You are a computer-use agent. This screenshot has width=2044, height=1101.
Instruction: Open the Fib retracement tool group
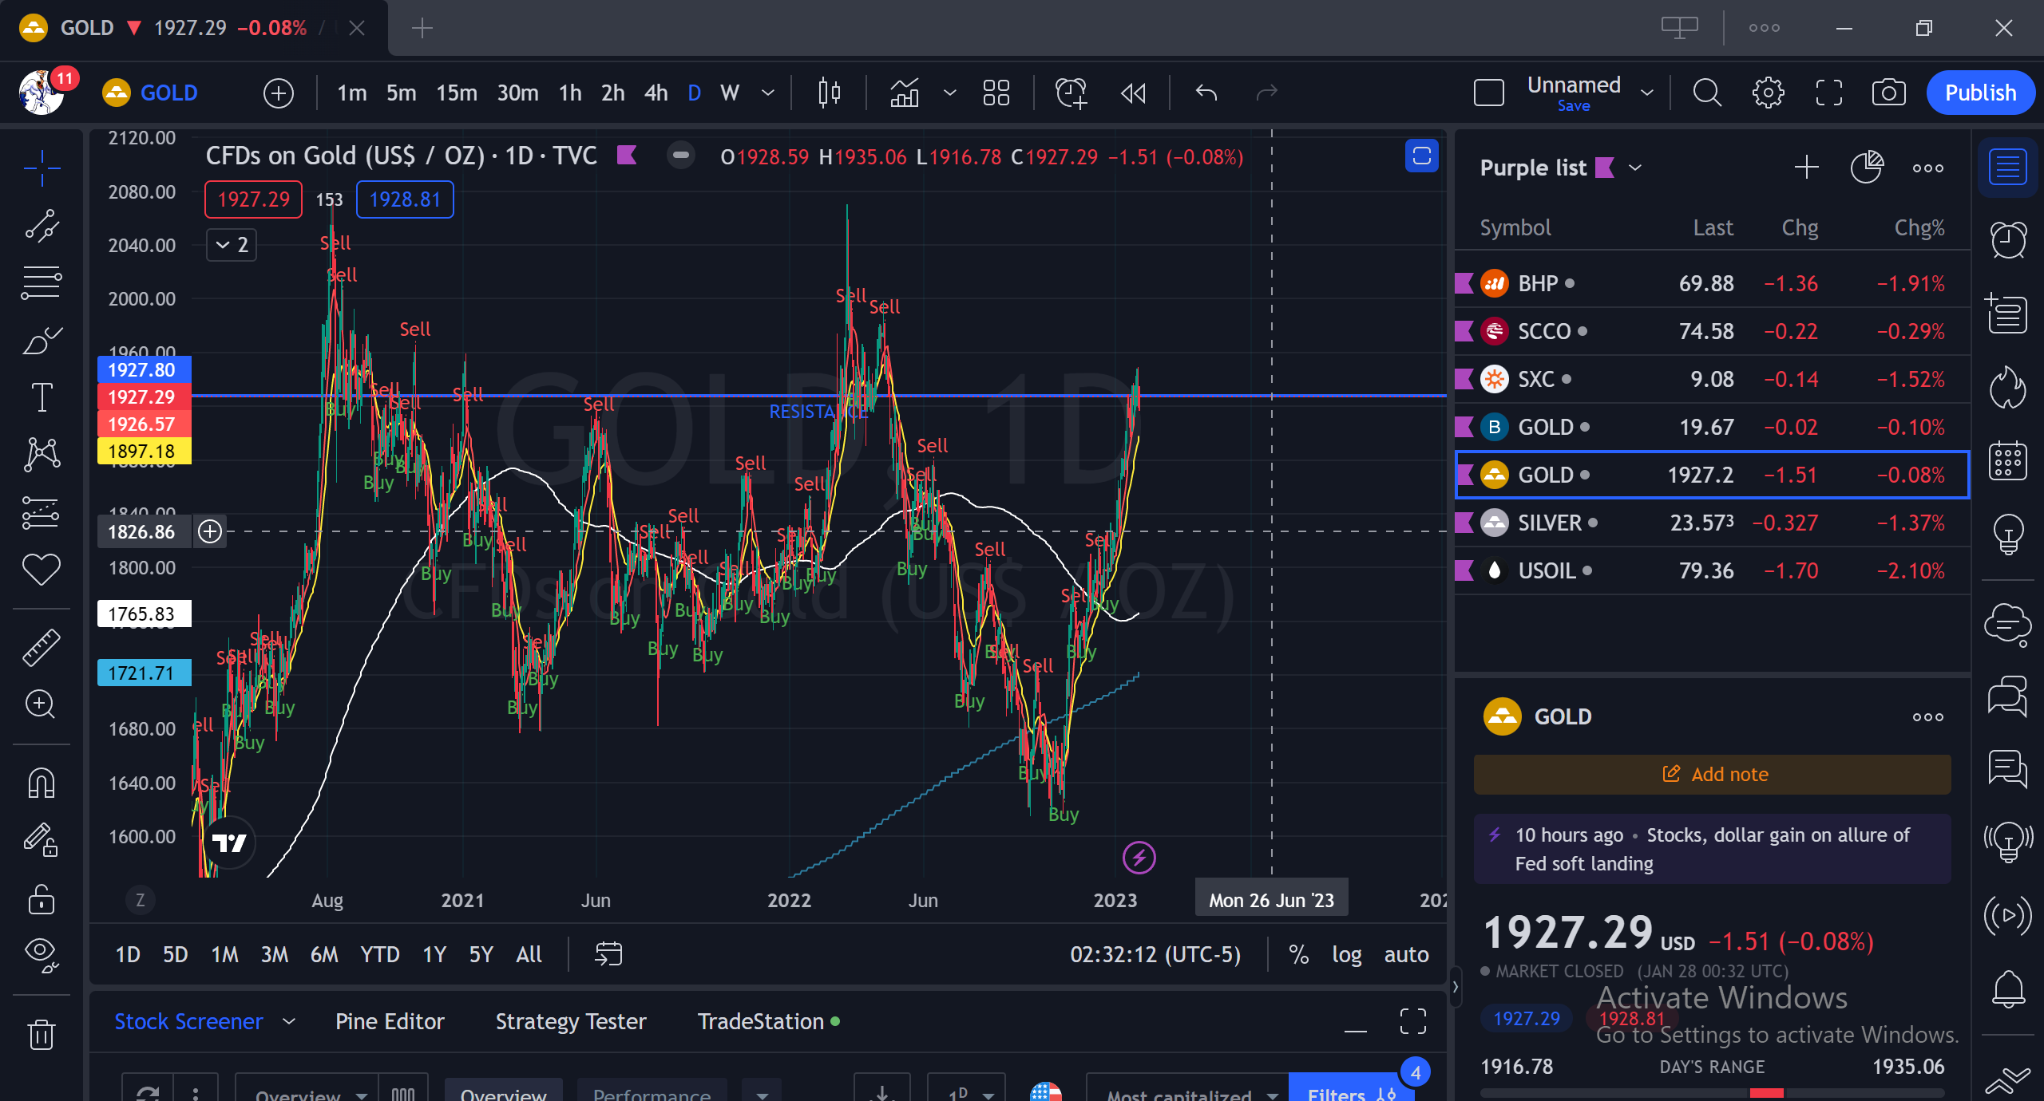pos(42,283)
